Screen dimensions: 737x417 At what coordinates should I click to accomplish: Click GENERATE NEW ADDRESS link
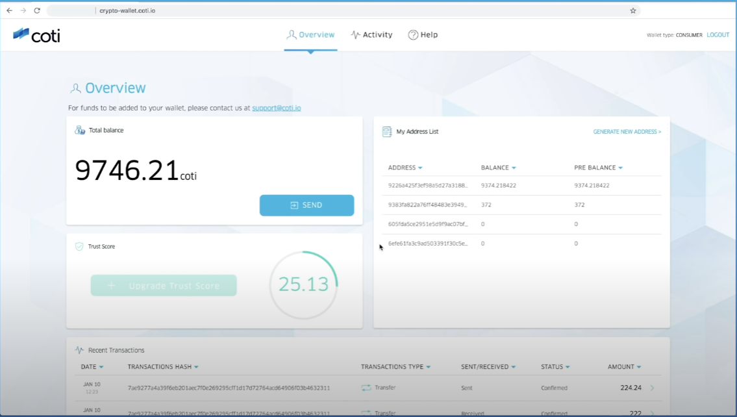pyautogui.click(x=627, y=132)
